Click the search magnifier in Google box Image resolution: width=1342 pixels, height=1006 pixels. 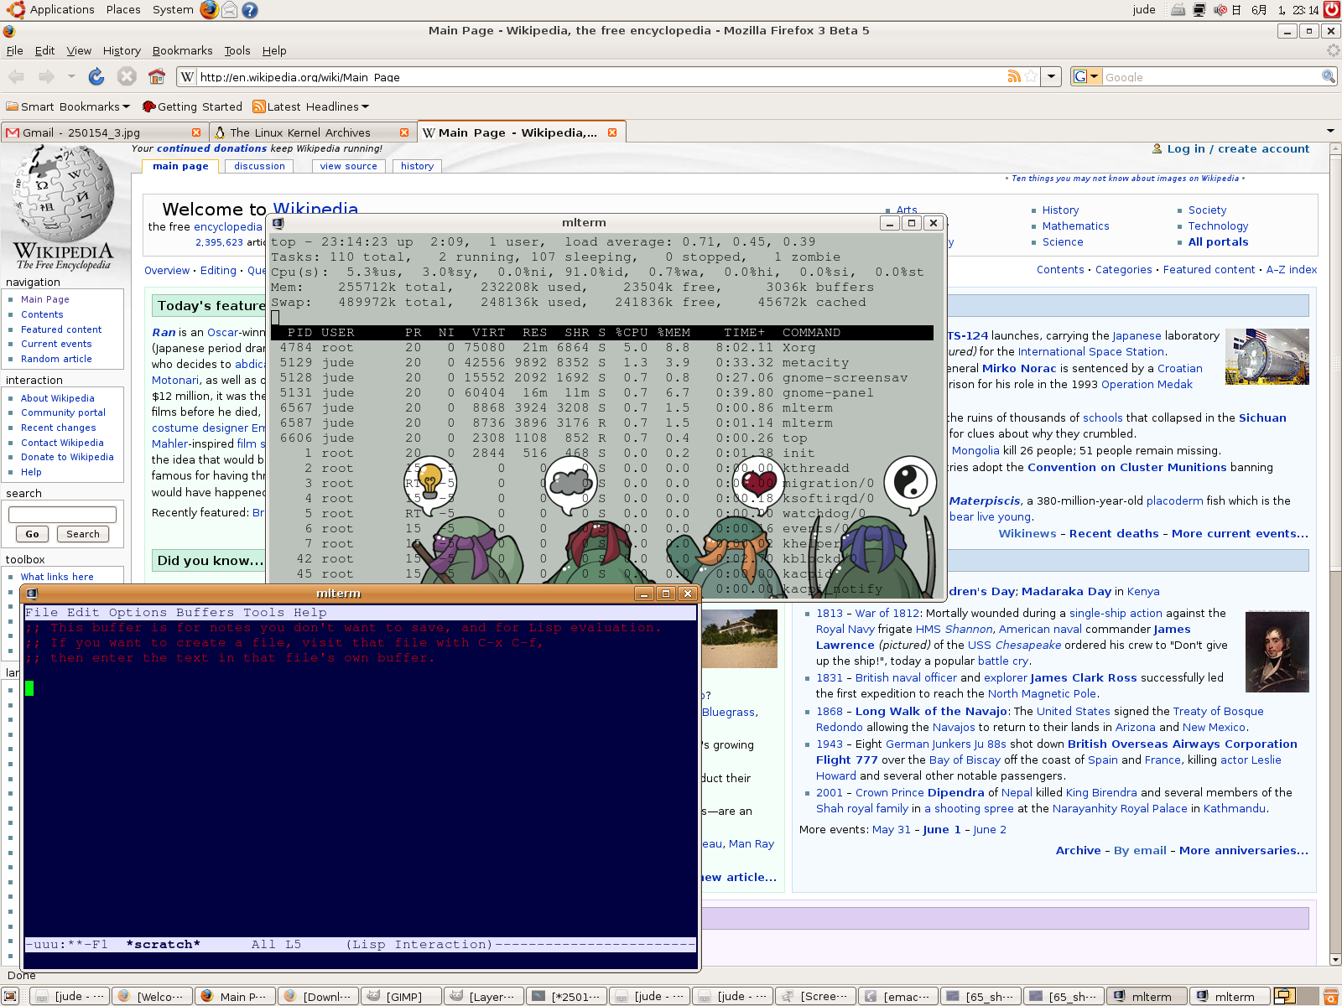[x=1329, y=76]
